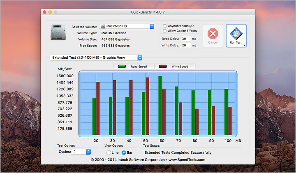This screenshot has height=173, width=296.
Task: Click the MB/Sec axis heading
Action: coord(65,69)
